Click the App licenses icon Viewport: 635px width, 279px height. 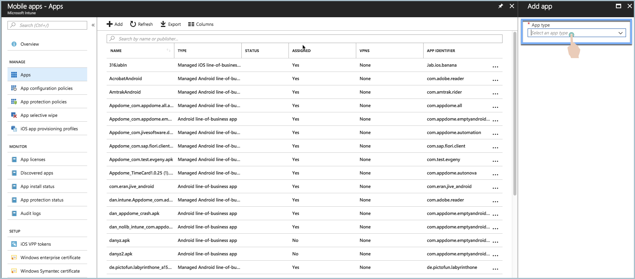pyautogui.click(x=14, y=160)
